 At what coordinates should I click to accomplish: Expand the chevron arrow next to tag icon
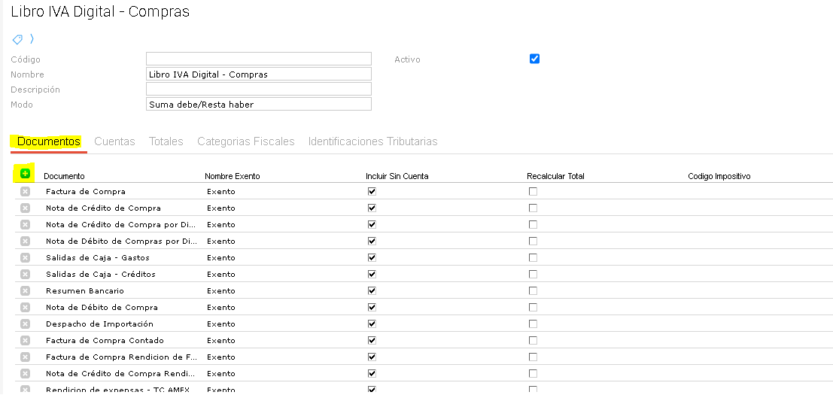pyautogui.click(x=32, y=39)
